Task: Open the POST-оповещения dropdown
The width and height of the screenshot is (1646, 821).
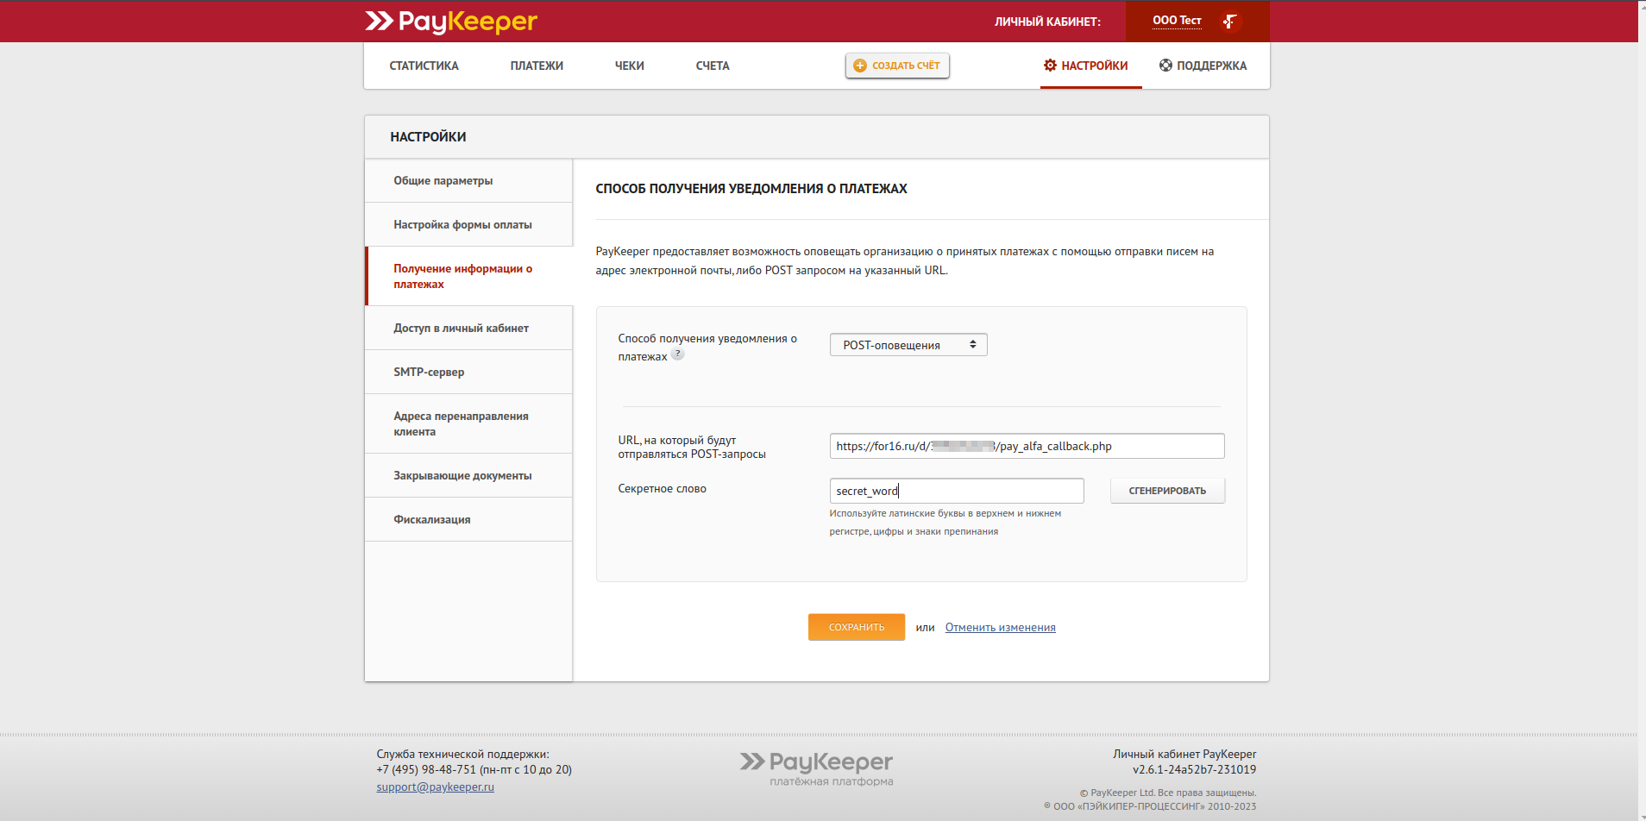Action: coord(908,345)
